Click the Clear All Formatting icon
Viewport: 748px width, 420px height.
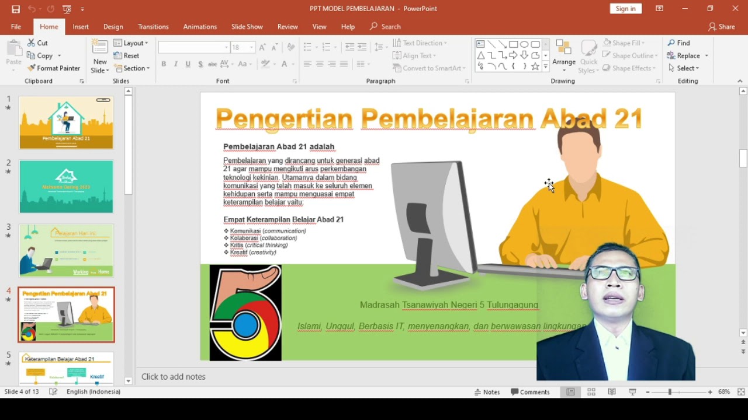291,47
